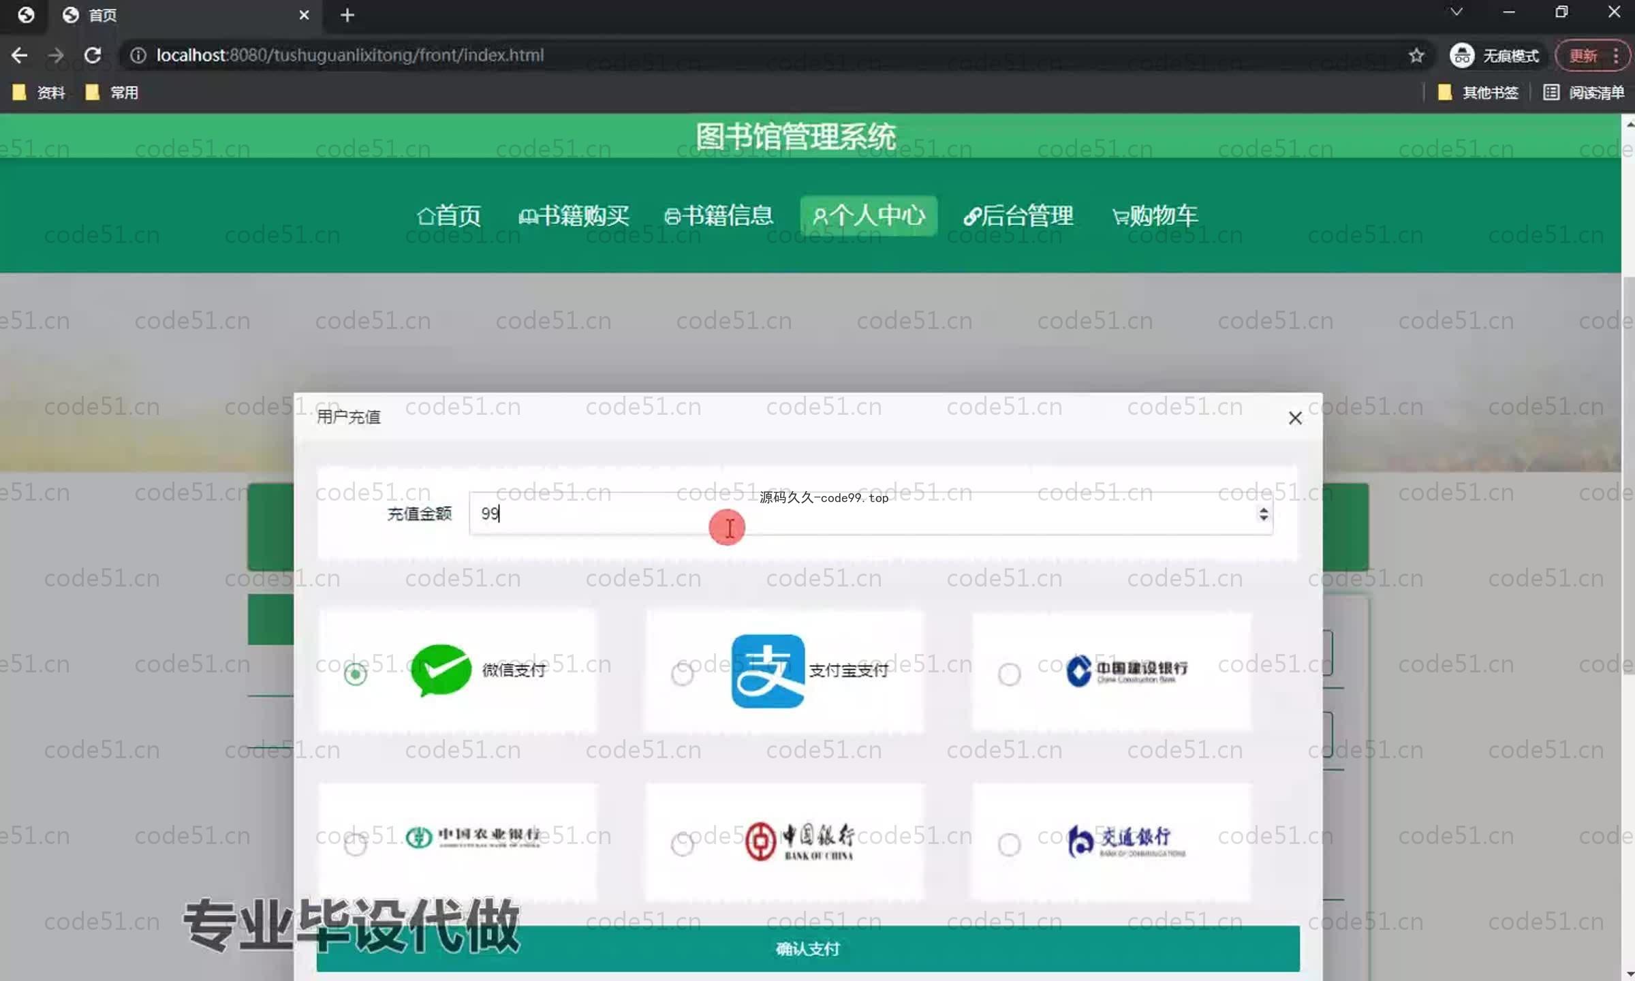Close the 首页 browser tab

(304, 15)
